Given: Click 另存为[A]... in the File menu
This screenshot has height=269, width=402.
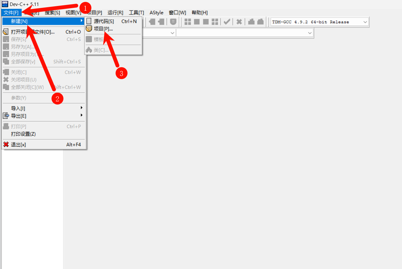Looking at the screenshot, I should tap(43, 47).
